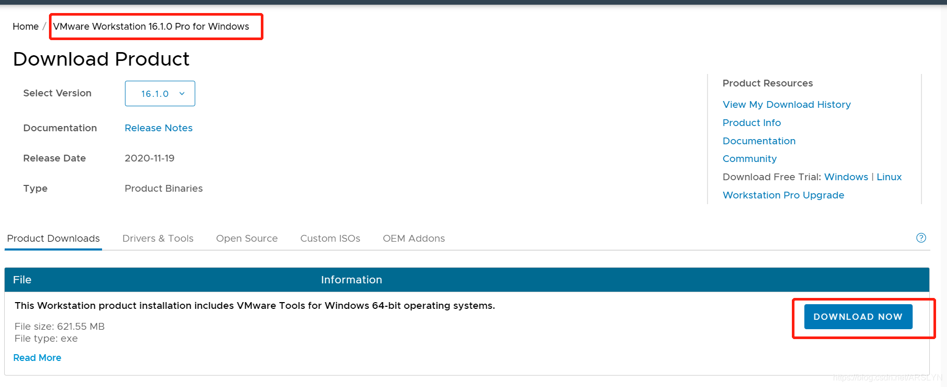Click the Release Date label
This screenshot has height=387, width=947.
tap(55, 158)
